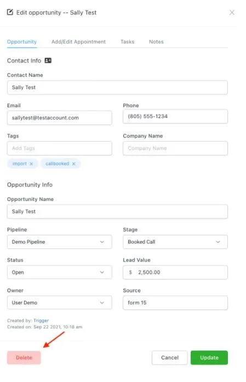Viewport: 246px width, 382px height.
Task: Remove the import tag with its x
Action: pyautogui.click(x=31, y=164)
